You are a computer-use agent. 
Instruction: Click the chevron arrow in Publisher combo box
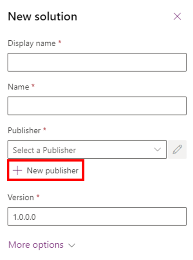click(157, 149)
